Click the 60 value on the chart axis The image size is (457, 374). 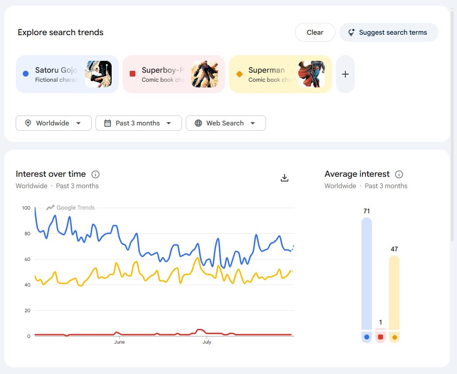coord(28,259)
